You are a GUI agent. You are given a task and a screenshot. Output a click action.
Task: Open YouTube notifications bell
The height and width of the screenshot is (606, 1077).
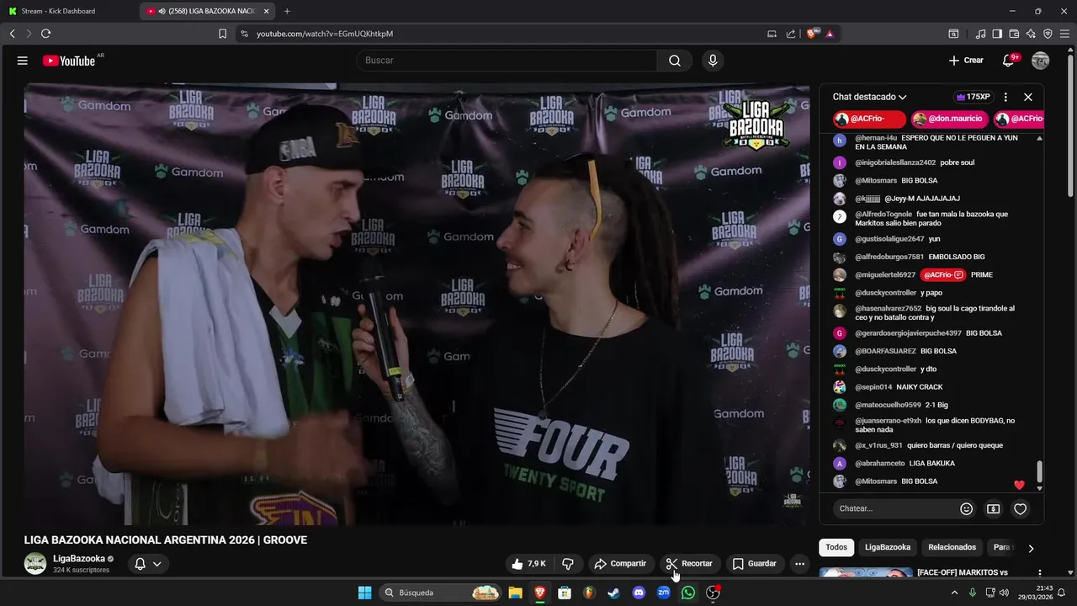[1008, 61]
